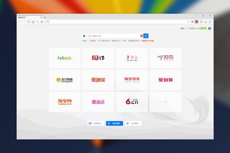Click the green circle extension icon

point(192,22)
